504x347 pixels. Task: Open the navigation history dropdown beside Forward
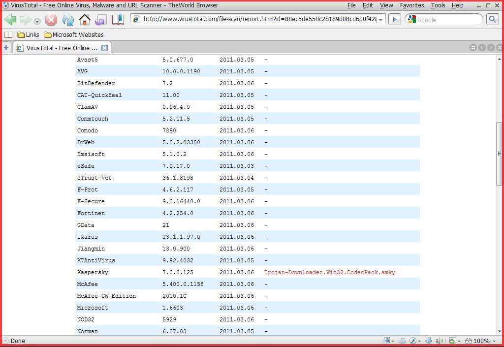[x=37, y=22]
